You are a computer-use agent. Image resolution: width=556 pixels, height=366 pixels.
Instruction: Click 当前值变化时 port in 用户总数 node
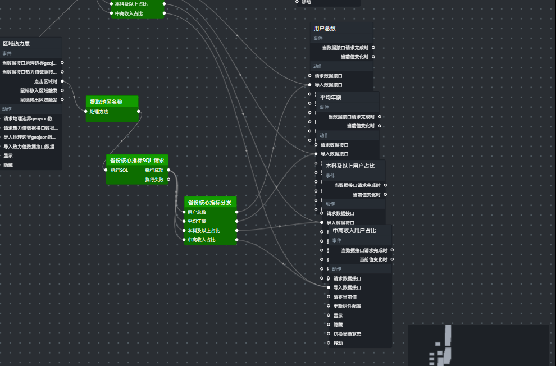coord(373,57)
